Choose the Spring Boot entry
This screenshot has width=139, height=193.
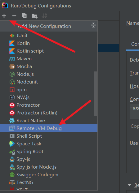click(x=49, y=152)
